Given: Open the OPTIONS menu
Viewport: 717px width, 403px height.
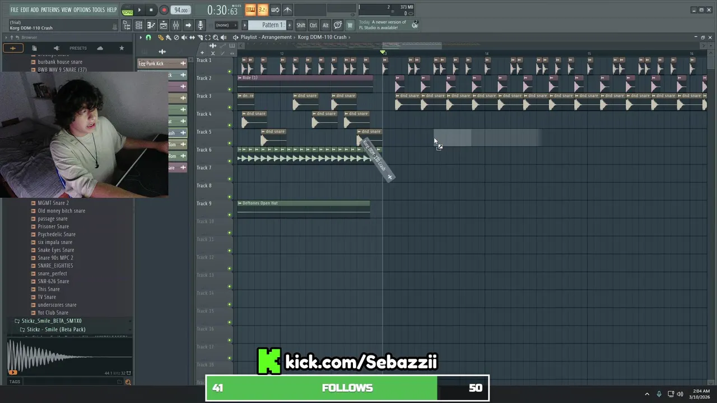Looking at the screenshot, I should tap(82, 10).
